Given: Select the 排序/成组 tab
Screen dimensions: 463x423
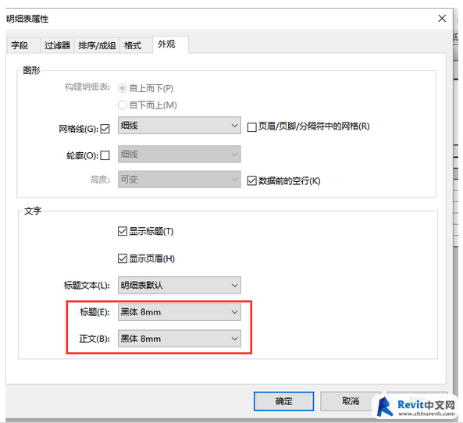Looking at the screenshot, I should click(97, 45).
